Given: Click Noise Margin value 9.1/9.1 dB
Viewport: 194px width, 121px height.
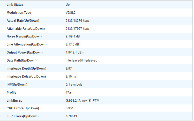Looking at the screenshot, I should 73,36.
